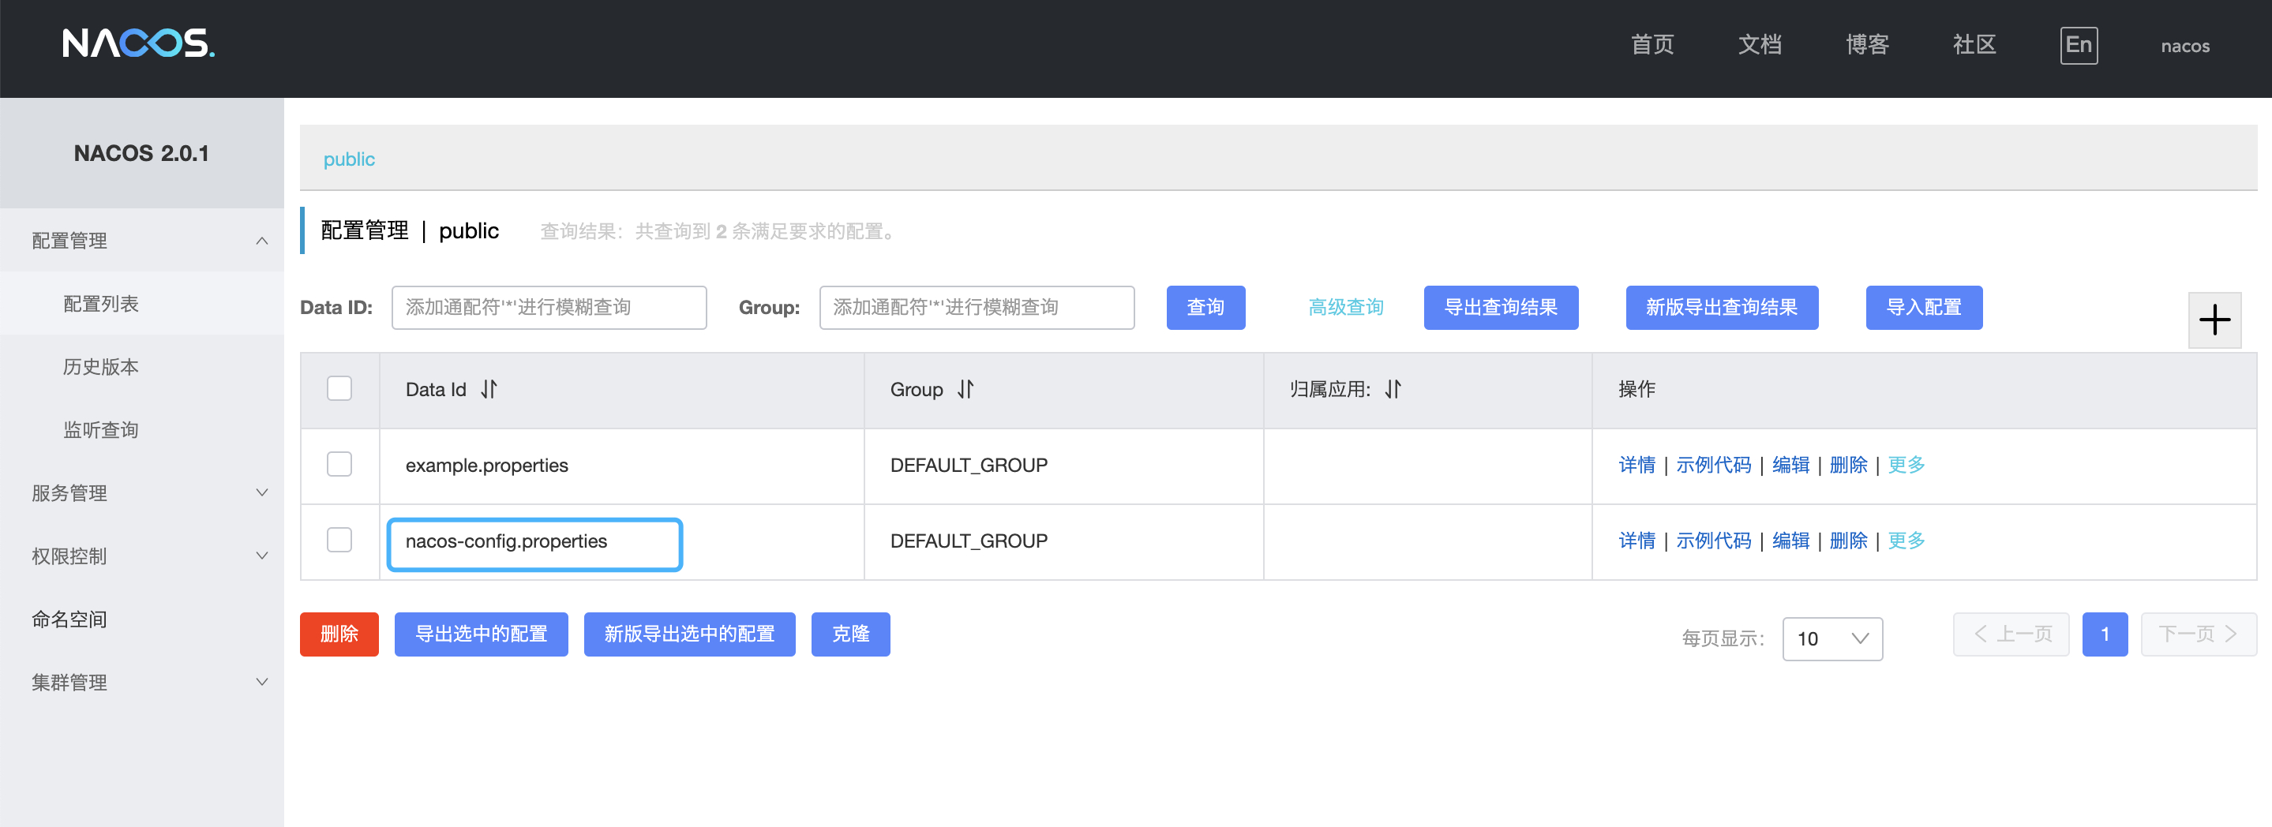Image resolution: width=2272 pixels, height=827 pixels.
Task: Click the plus icon to create configuration
Action: coord(2214,319)
